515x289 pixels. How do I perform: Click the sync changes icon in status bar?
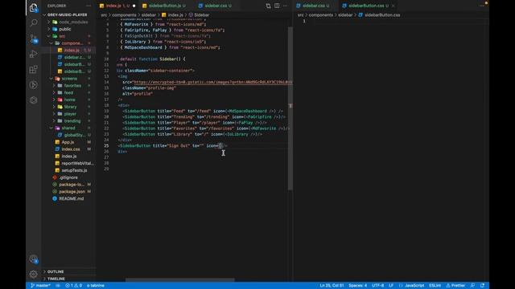(58, 286)
